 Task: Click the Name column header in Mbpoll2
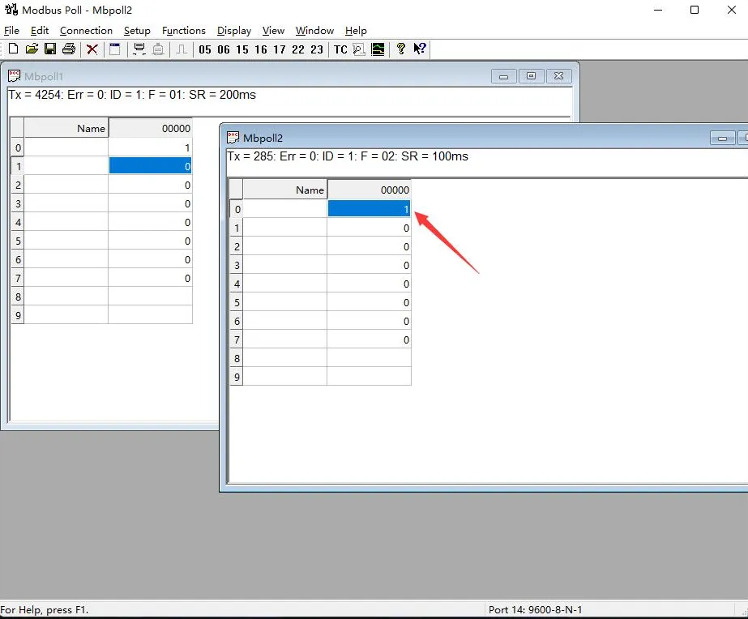285,190
